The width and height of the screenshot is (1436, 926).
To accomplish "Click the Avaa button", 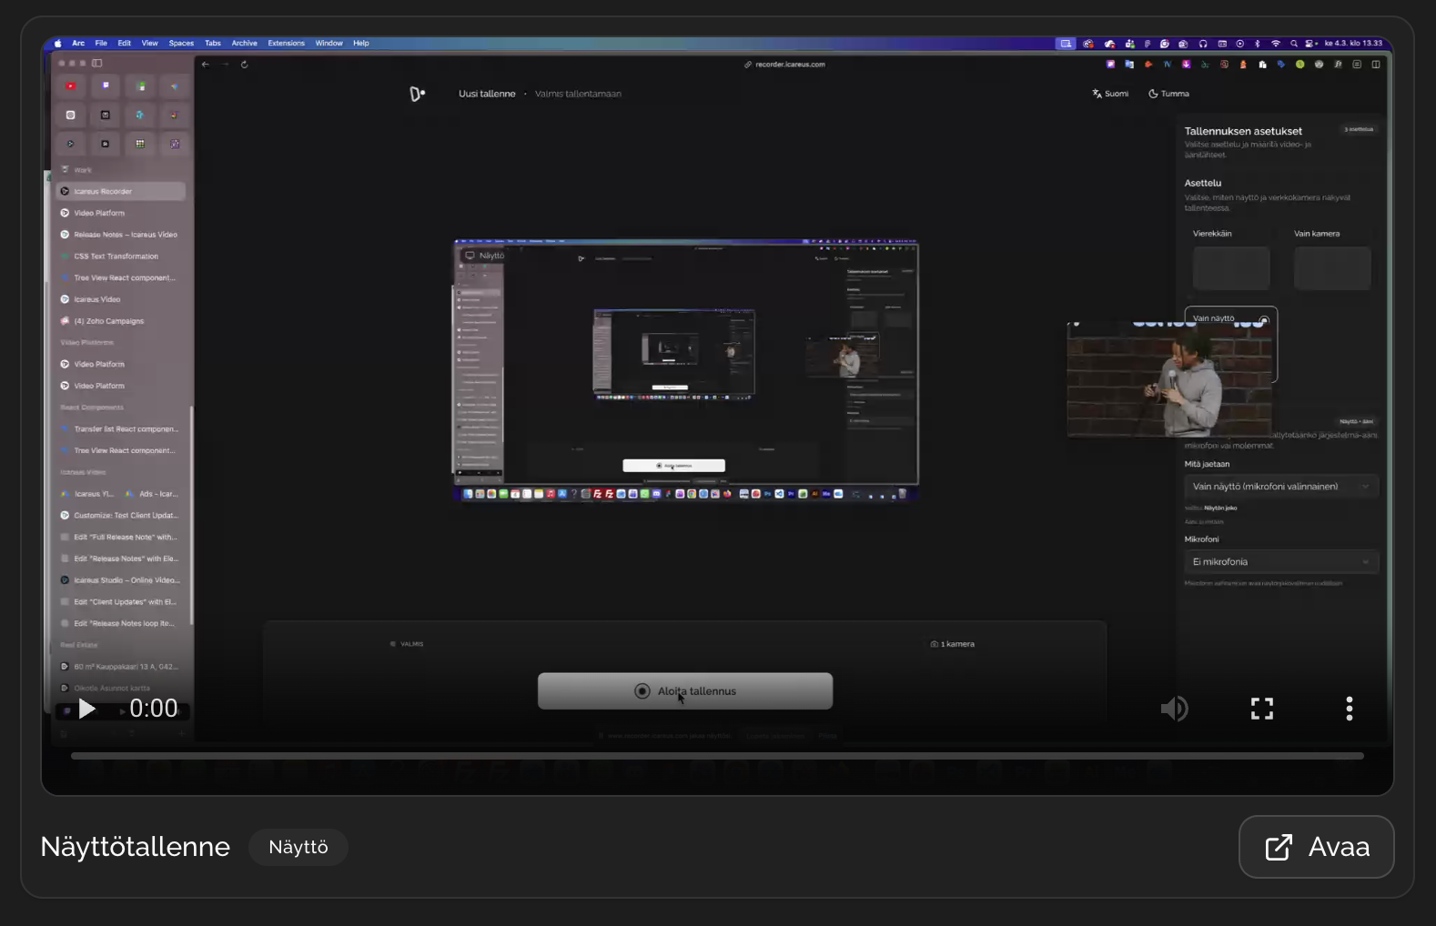I will tap(1316, 847).
